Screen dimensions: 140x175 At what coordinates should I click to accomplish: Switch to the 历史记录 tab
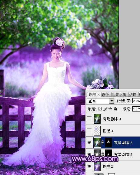coord(119,94)
